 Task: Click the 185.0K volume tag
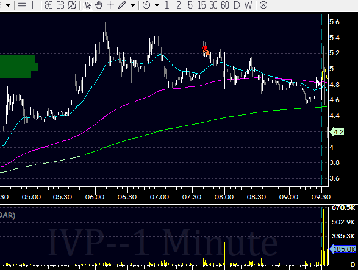pos(343,249)
